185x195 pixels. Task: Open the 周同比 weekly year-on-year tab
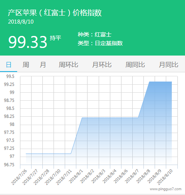[135, 65]
